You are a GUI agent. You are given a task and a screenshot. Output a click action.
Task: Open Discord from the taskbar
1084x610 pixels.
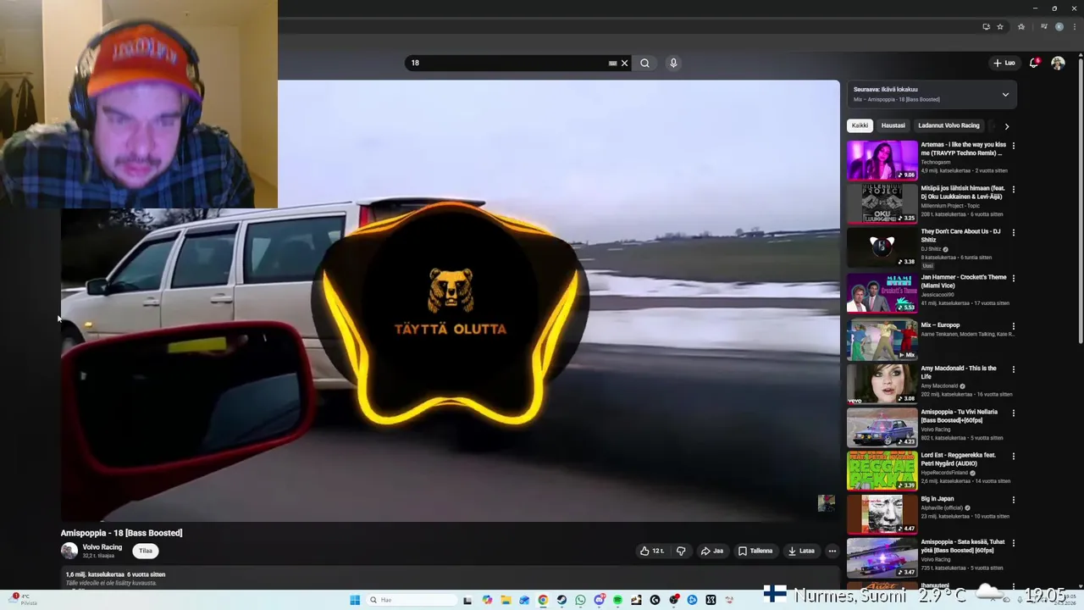(x=600, y=600)
